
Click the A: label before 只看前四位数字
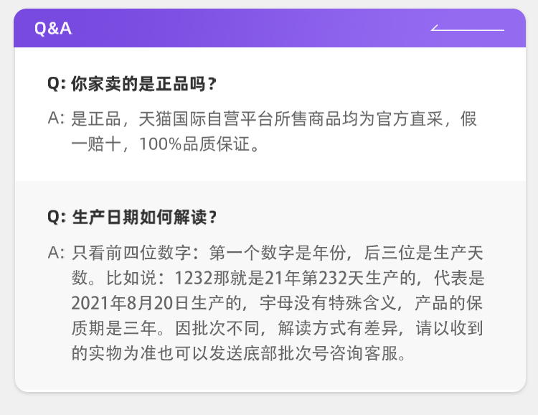(57, 253)
